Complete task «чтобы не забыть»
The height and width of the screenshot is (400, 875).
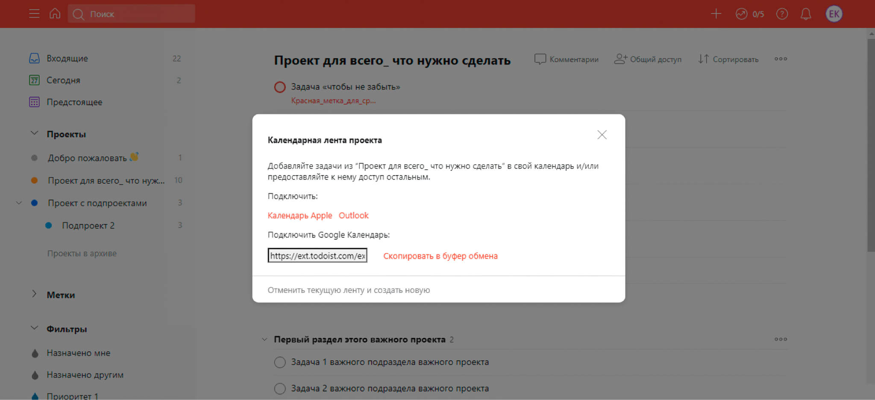click(x=280, y=87)
